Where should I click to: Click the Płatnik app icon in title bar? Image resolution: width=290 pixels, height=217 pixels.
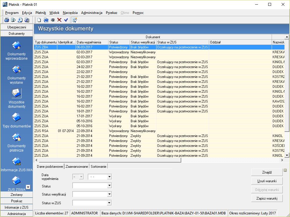tap(5, 4)
